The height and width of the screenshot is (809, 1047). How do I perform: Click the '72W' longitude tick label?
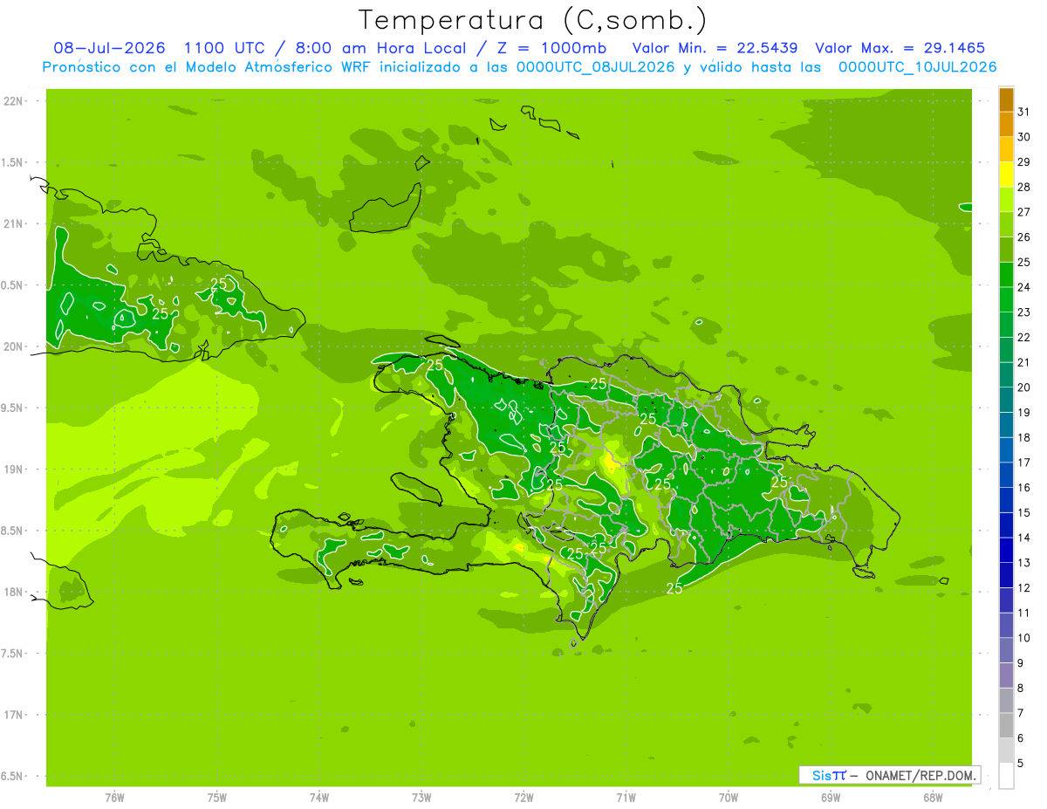(x=523, y=798)
